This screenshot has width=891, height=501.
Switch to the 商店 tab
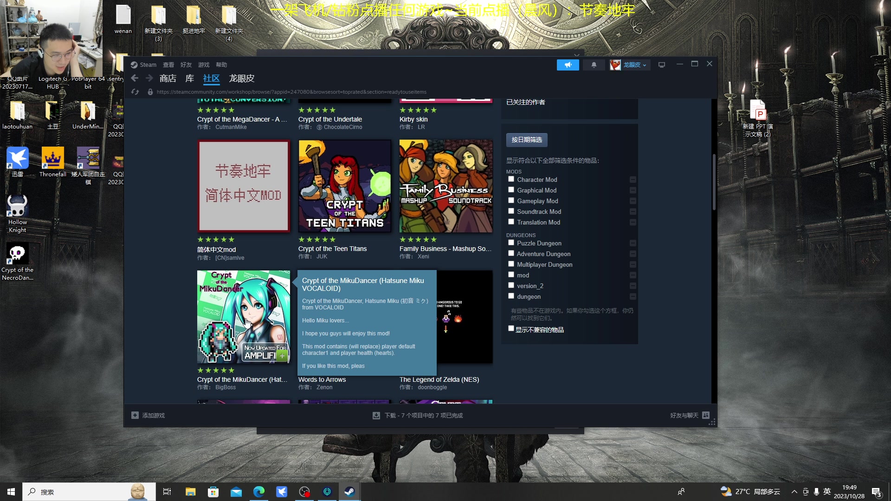point(168,78)
